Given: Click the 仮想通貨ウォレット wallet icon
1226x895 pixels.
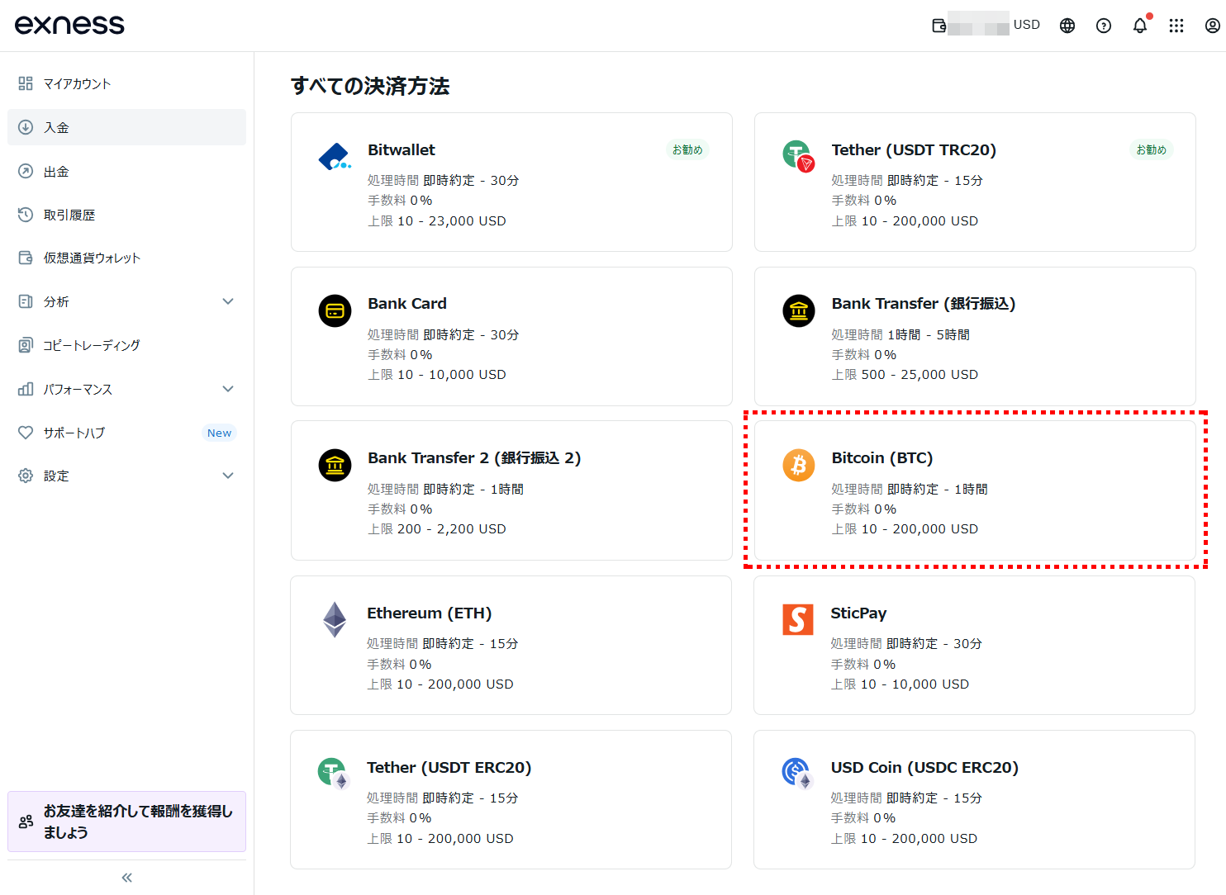Looking at the screenshot, I should click(26, 258).
